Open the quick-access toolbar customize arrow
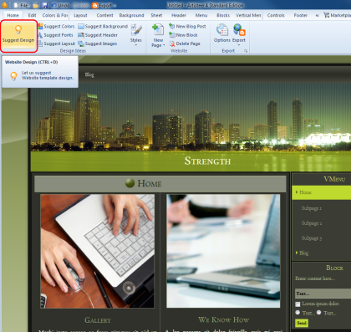This screenshot has width=351, height=332. (115, 5)
